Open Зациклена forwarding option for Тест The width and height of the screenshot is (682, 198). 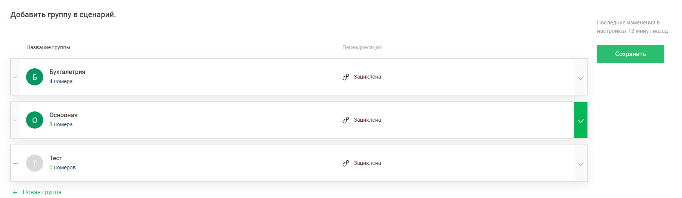pyautogui.click(x=367, y=163)
